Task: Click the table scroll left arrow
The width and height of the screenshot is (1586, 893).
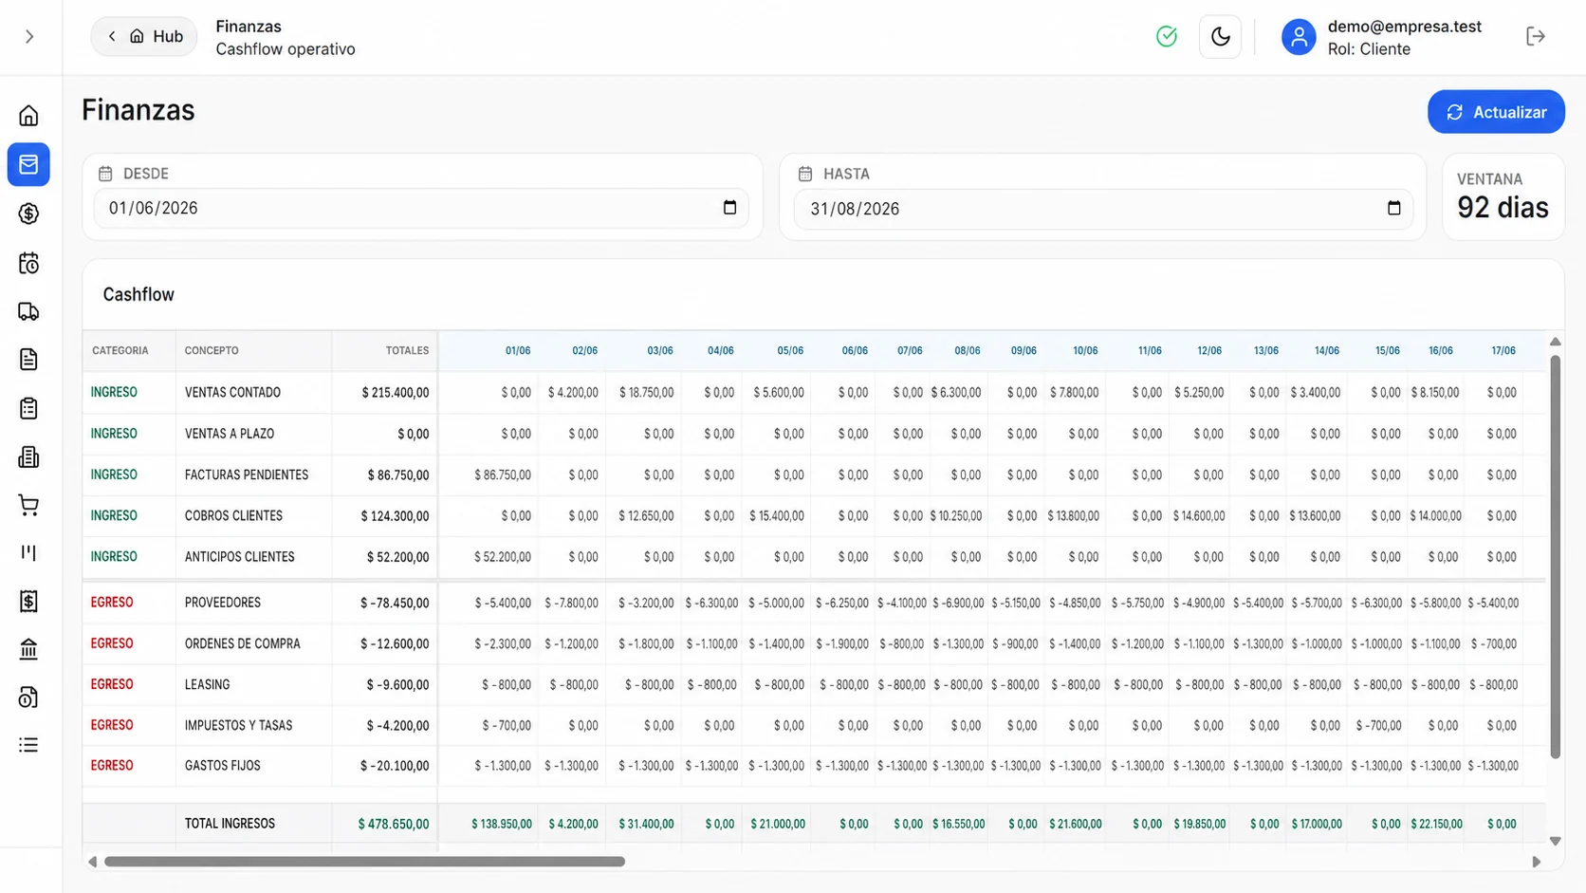Action: coord(92,862)
